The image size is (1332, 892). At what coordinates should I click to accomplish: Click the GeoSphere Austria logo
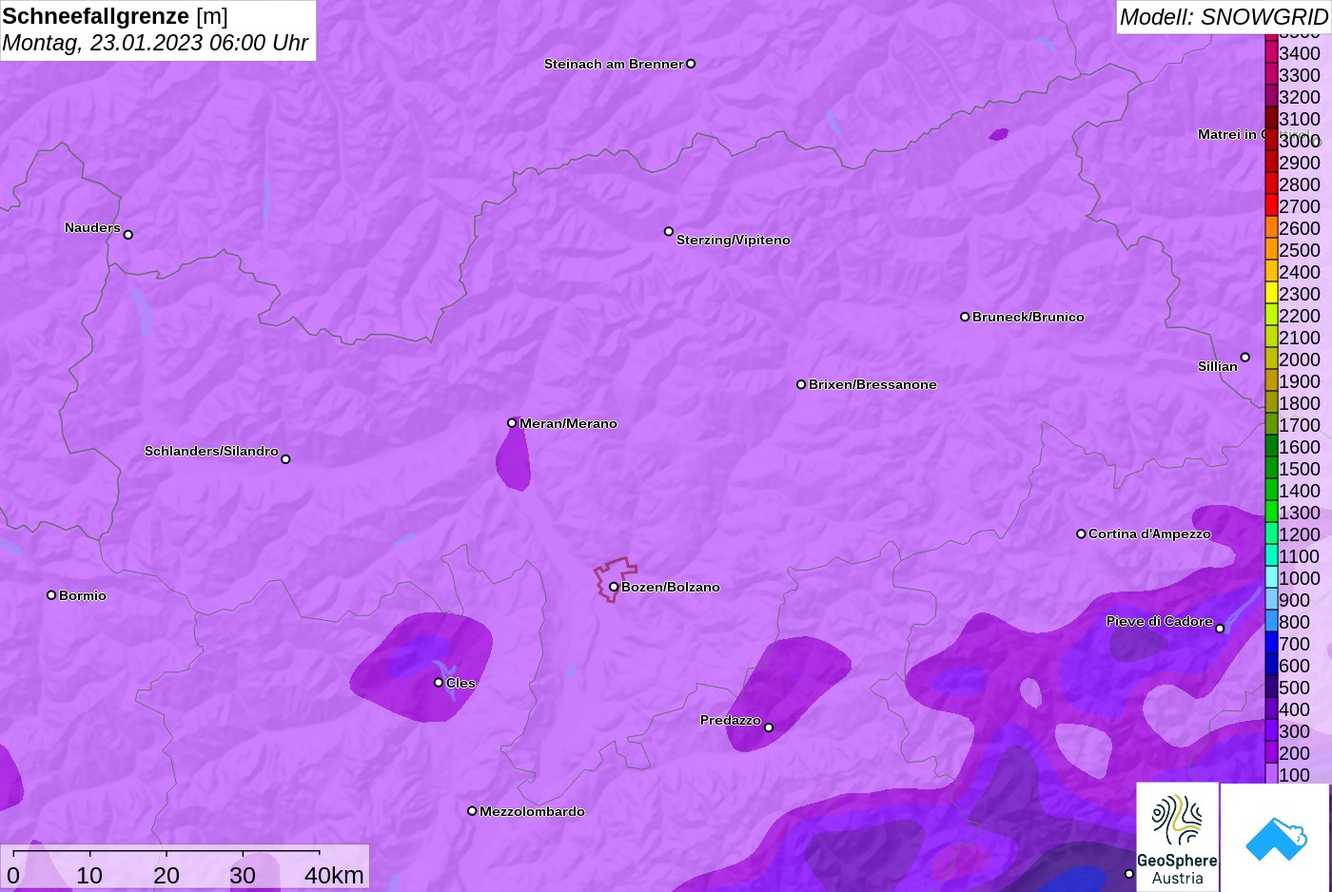pos(1177,837)
